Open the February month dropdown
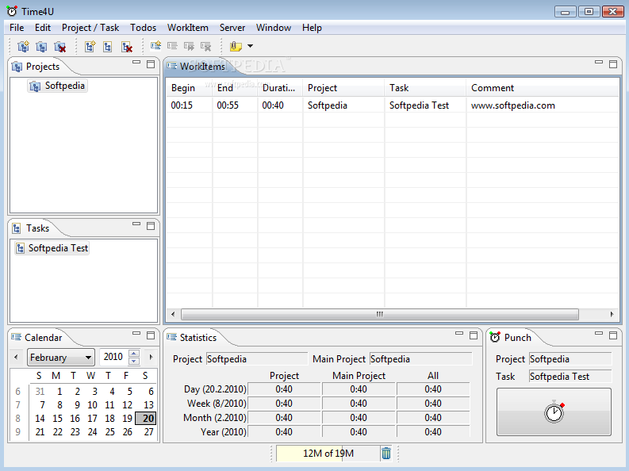 (61, 357)
